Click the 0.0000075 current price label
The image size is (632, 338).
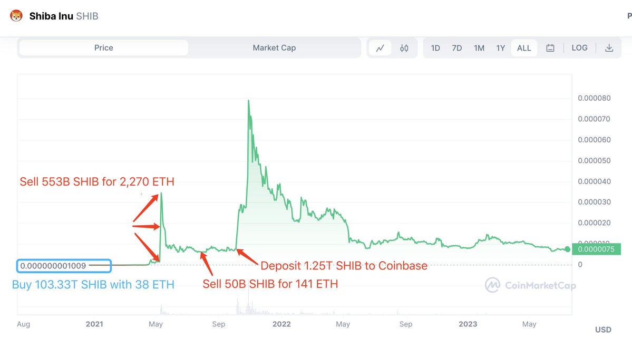tap(596, 249)
